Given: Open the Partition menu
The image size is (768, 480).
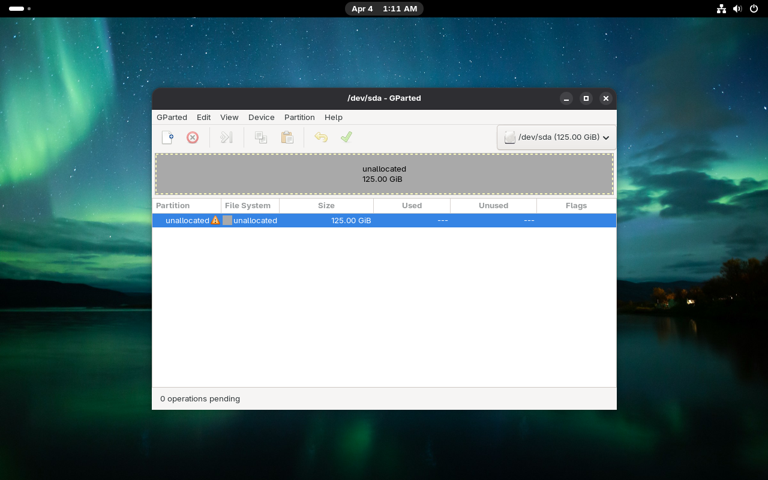Looking at the screenshot, I should 299,118.
